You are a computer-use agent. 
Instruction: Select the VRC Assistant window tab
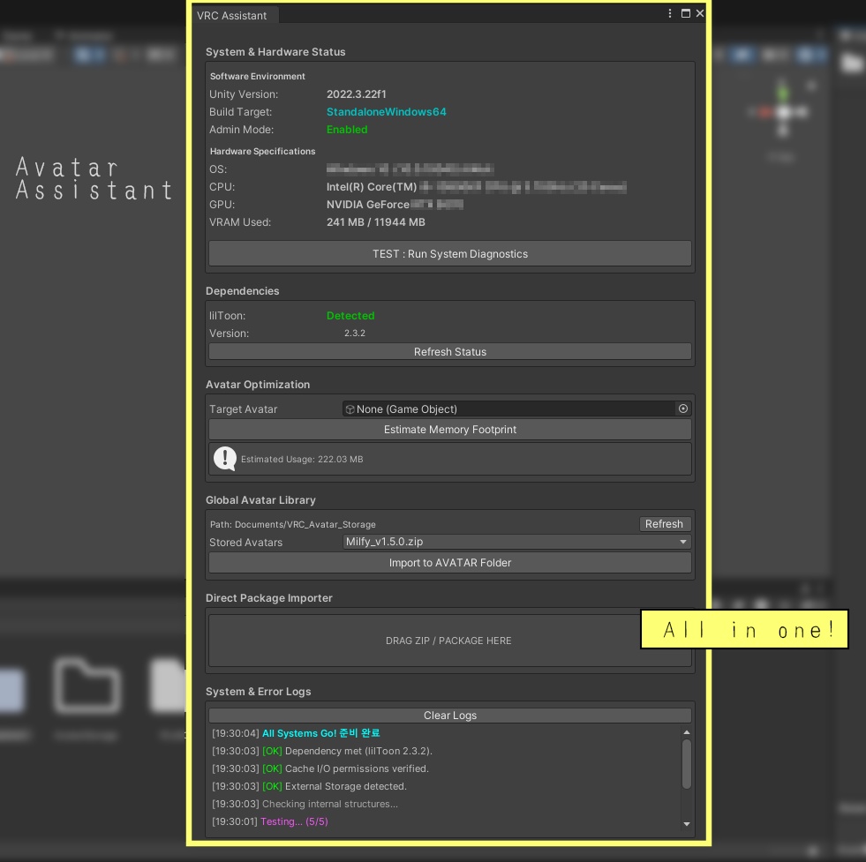(x=233, y=15)
